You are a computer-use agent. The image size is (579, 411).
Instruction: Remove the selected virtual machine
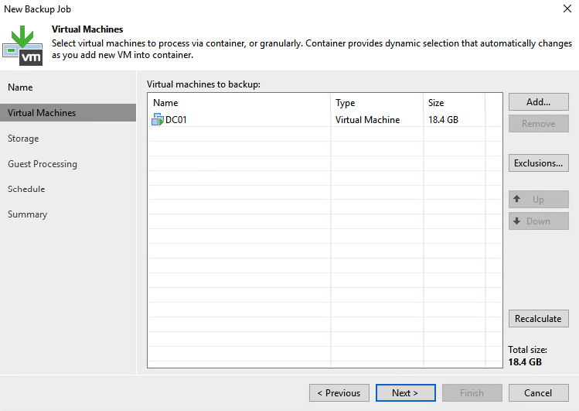tap(538, 123)
